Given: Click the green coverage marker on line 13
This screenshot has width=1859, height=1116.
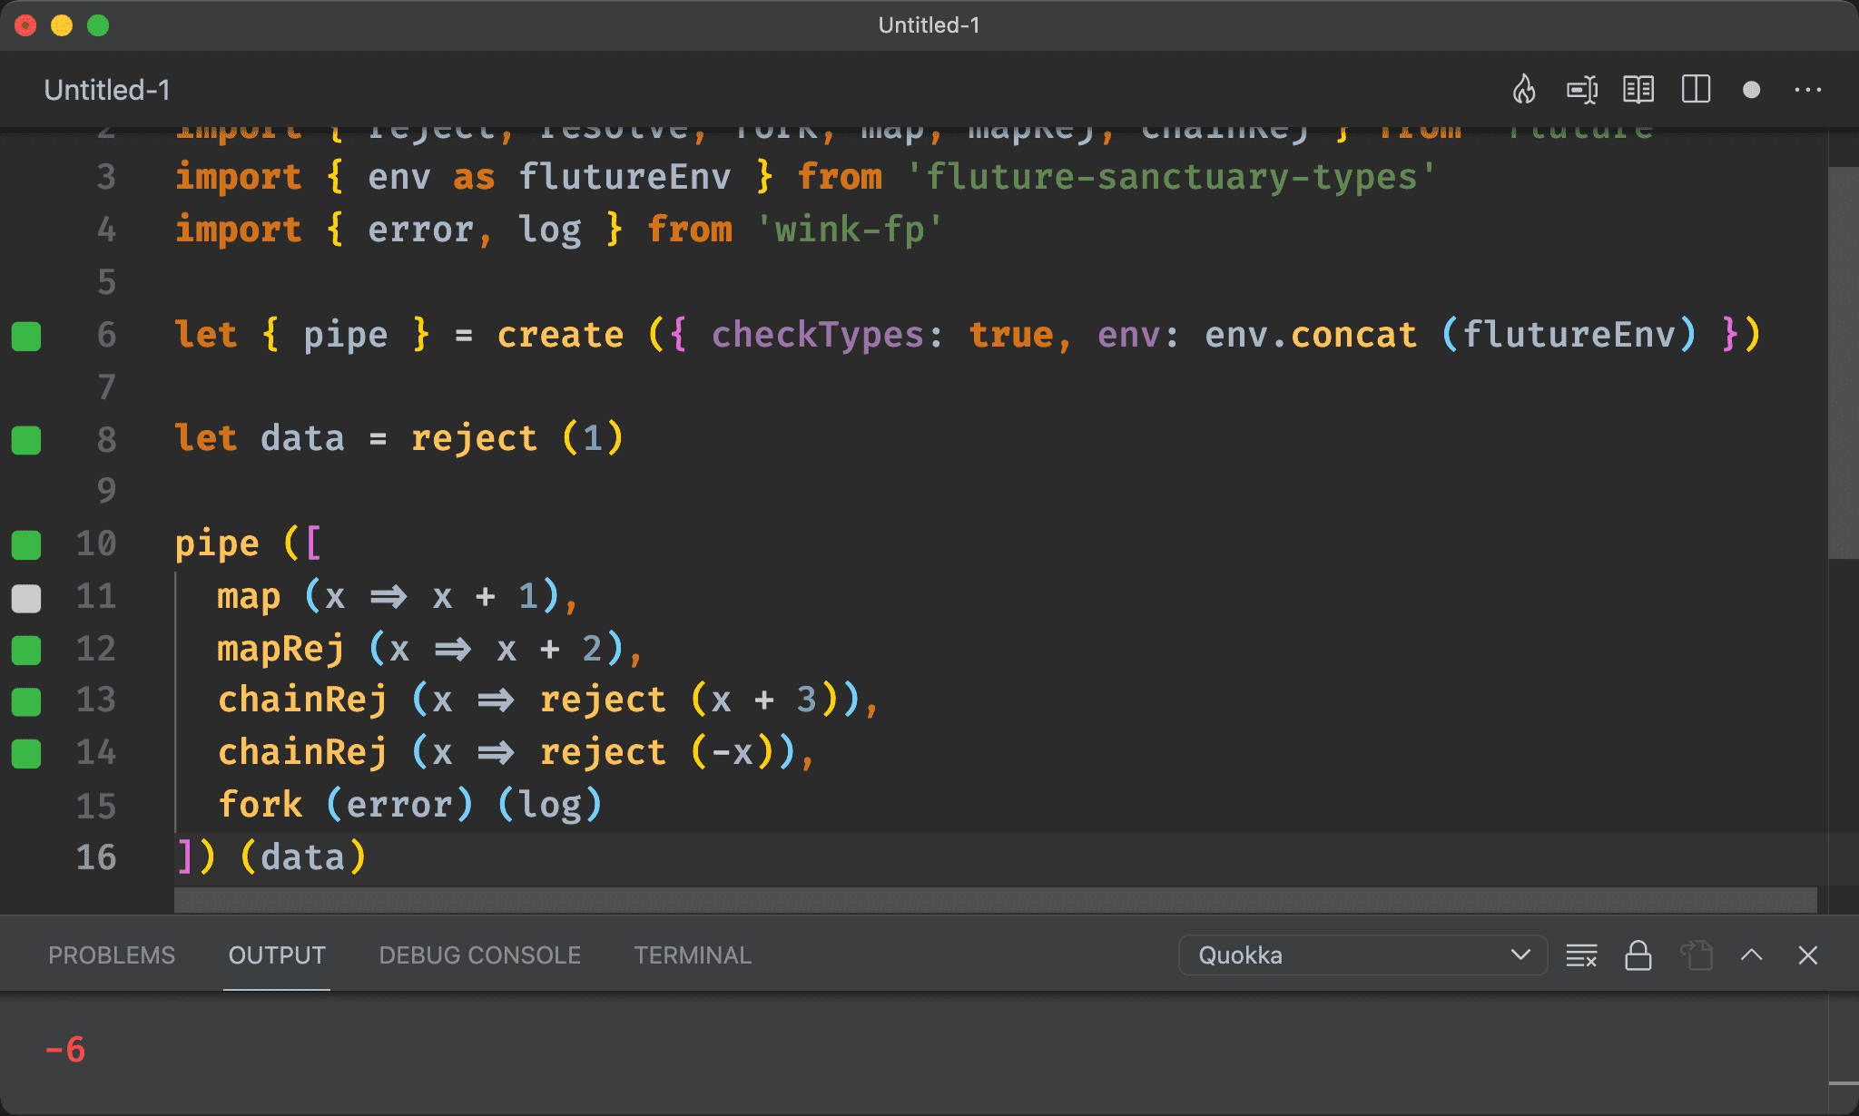Looking at the screenshot, I should click(x=26, y=701).
